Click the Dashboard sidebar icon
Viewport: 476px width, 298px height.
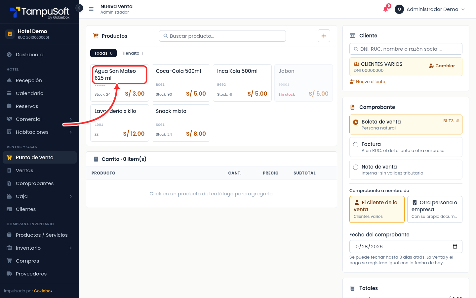(9, 55)
